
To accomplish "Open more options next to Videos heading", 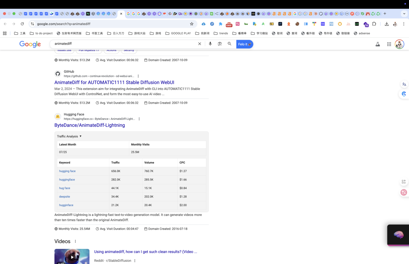I will (x=75, y=241).
